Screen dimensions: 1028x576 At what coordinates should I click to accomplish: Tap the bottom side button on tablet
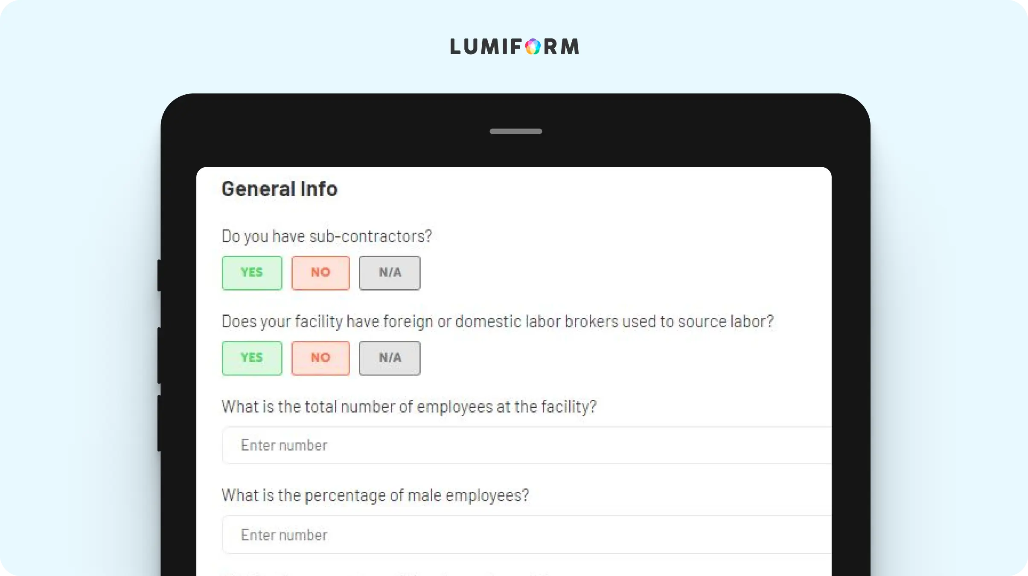coord(159,423)
